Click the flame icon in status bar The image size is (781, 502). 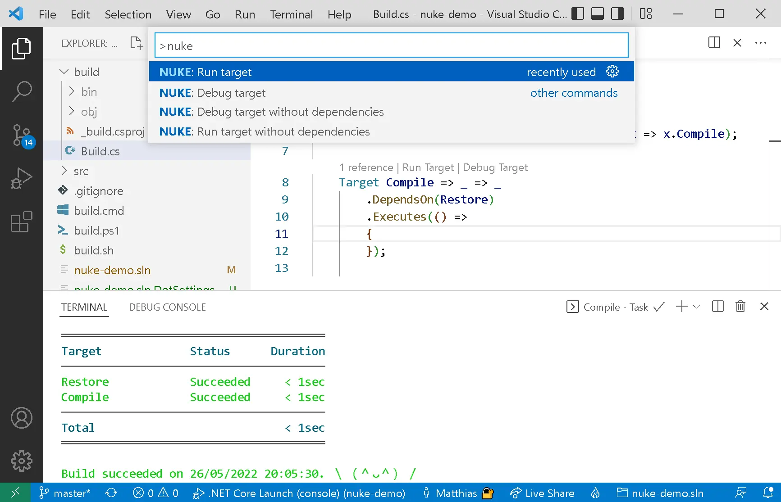click(595, 493)
